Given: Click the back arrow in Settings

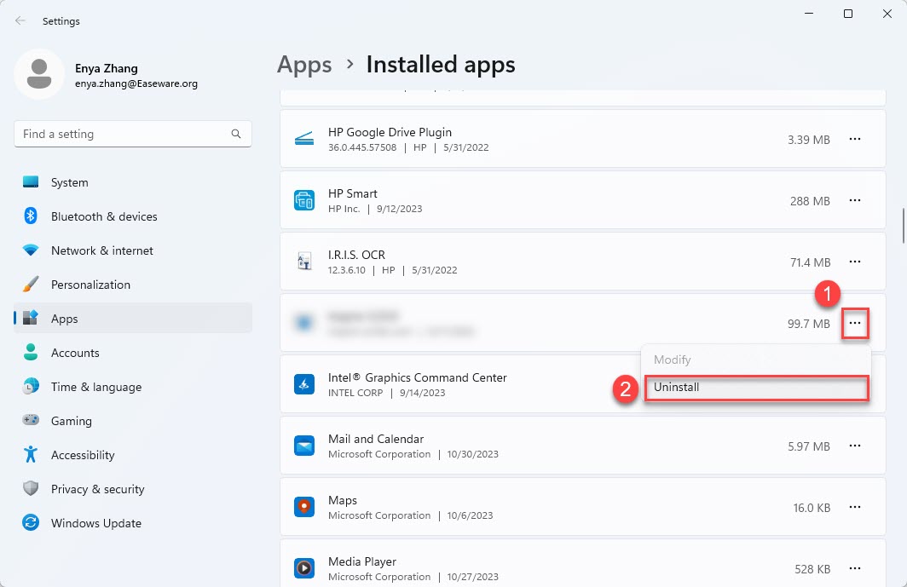Looking at the screenshot, I should pos(20,20).
